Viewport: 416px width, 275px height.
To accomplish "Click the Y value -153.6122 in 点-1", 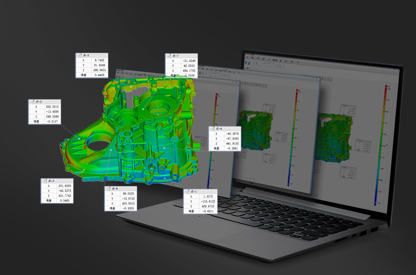I will [207, 201].
